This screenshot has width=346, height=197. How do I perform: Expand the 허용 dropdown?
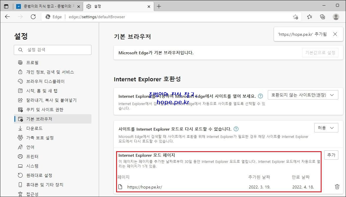[326, 128]
